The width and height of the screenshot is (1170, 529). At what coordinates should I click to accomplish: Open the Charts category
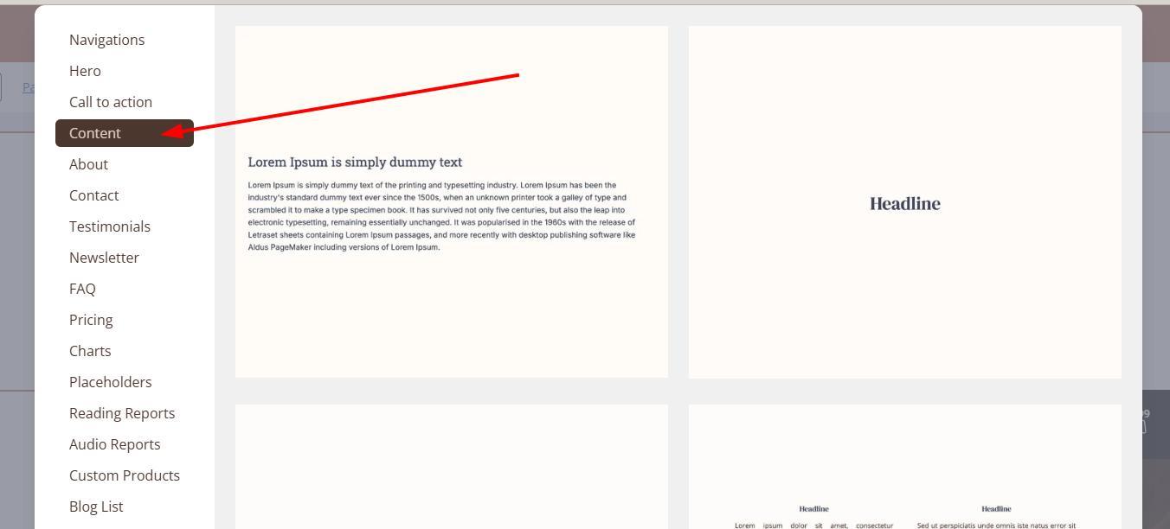pyautogui.click(x=90, y=351)
